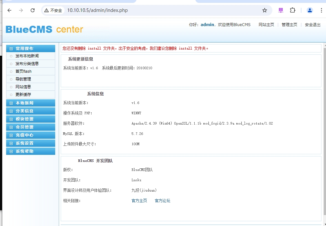Expand the 模块管理 menu section
The height and width of the screenshot is (226, 326).
(31, 119)
